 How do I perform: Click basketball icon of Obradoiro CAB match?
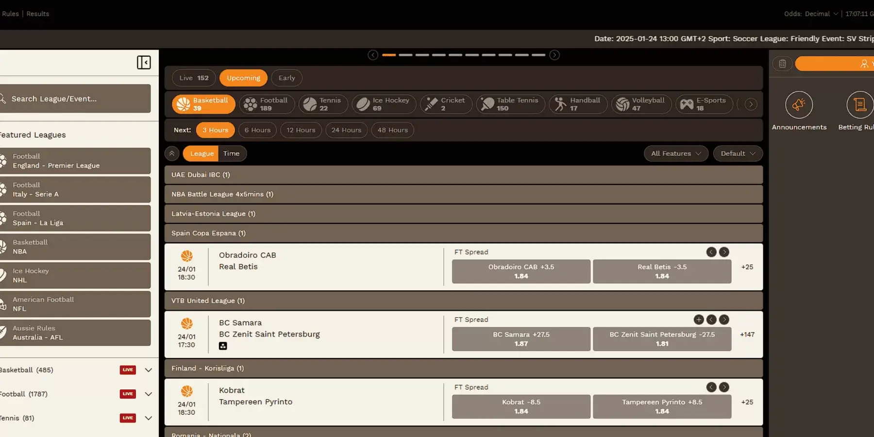pos(187,256)
